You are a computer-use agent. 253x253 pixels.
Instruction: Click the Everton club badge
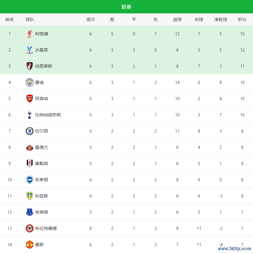pos(29,212)
